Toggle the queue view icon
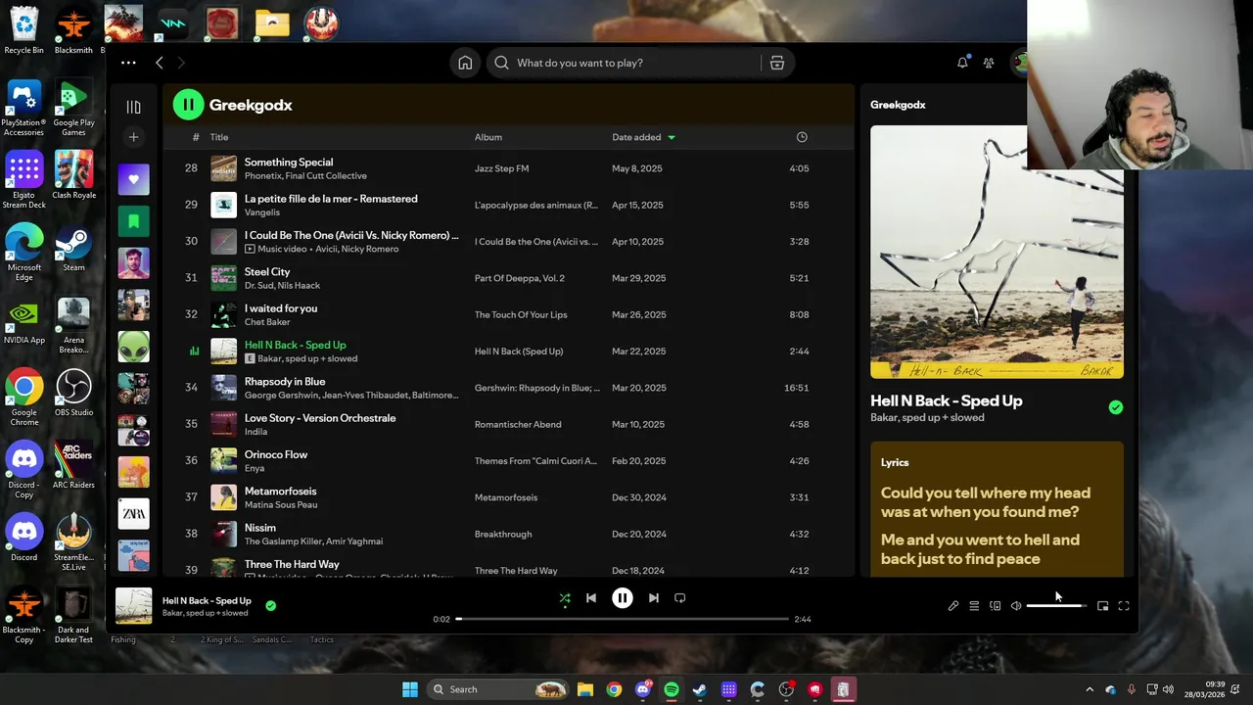 tap(974, 606)
